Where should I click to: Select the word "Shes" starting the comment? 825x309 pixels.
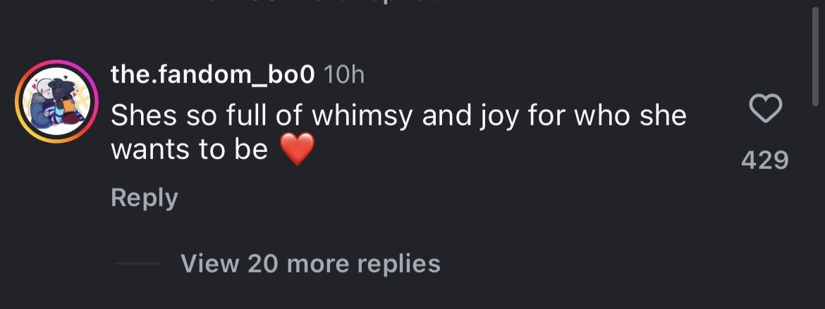click(143, 115)
